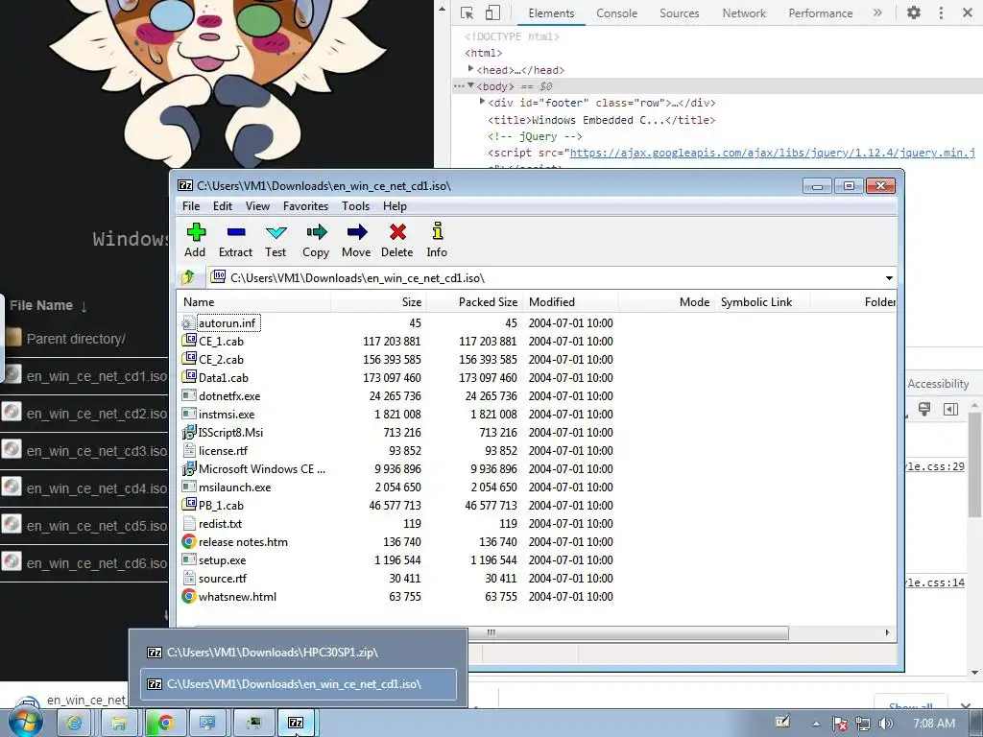Viewport: 983px width, 737px height.
Task: Click the Delete toolbar icon
Action: pos(396,240)
